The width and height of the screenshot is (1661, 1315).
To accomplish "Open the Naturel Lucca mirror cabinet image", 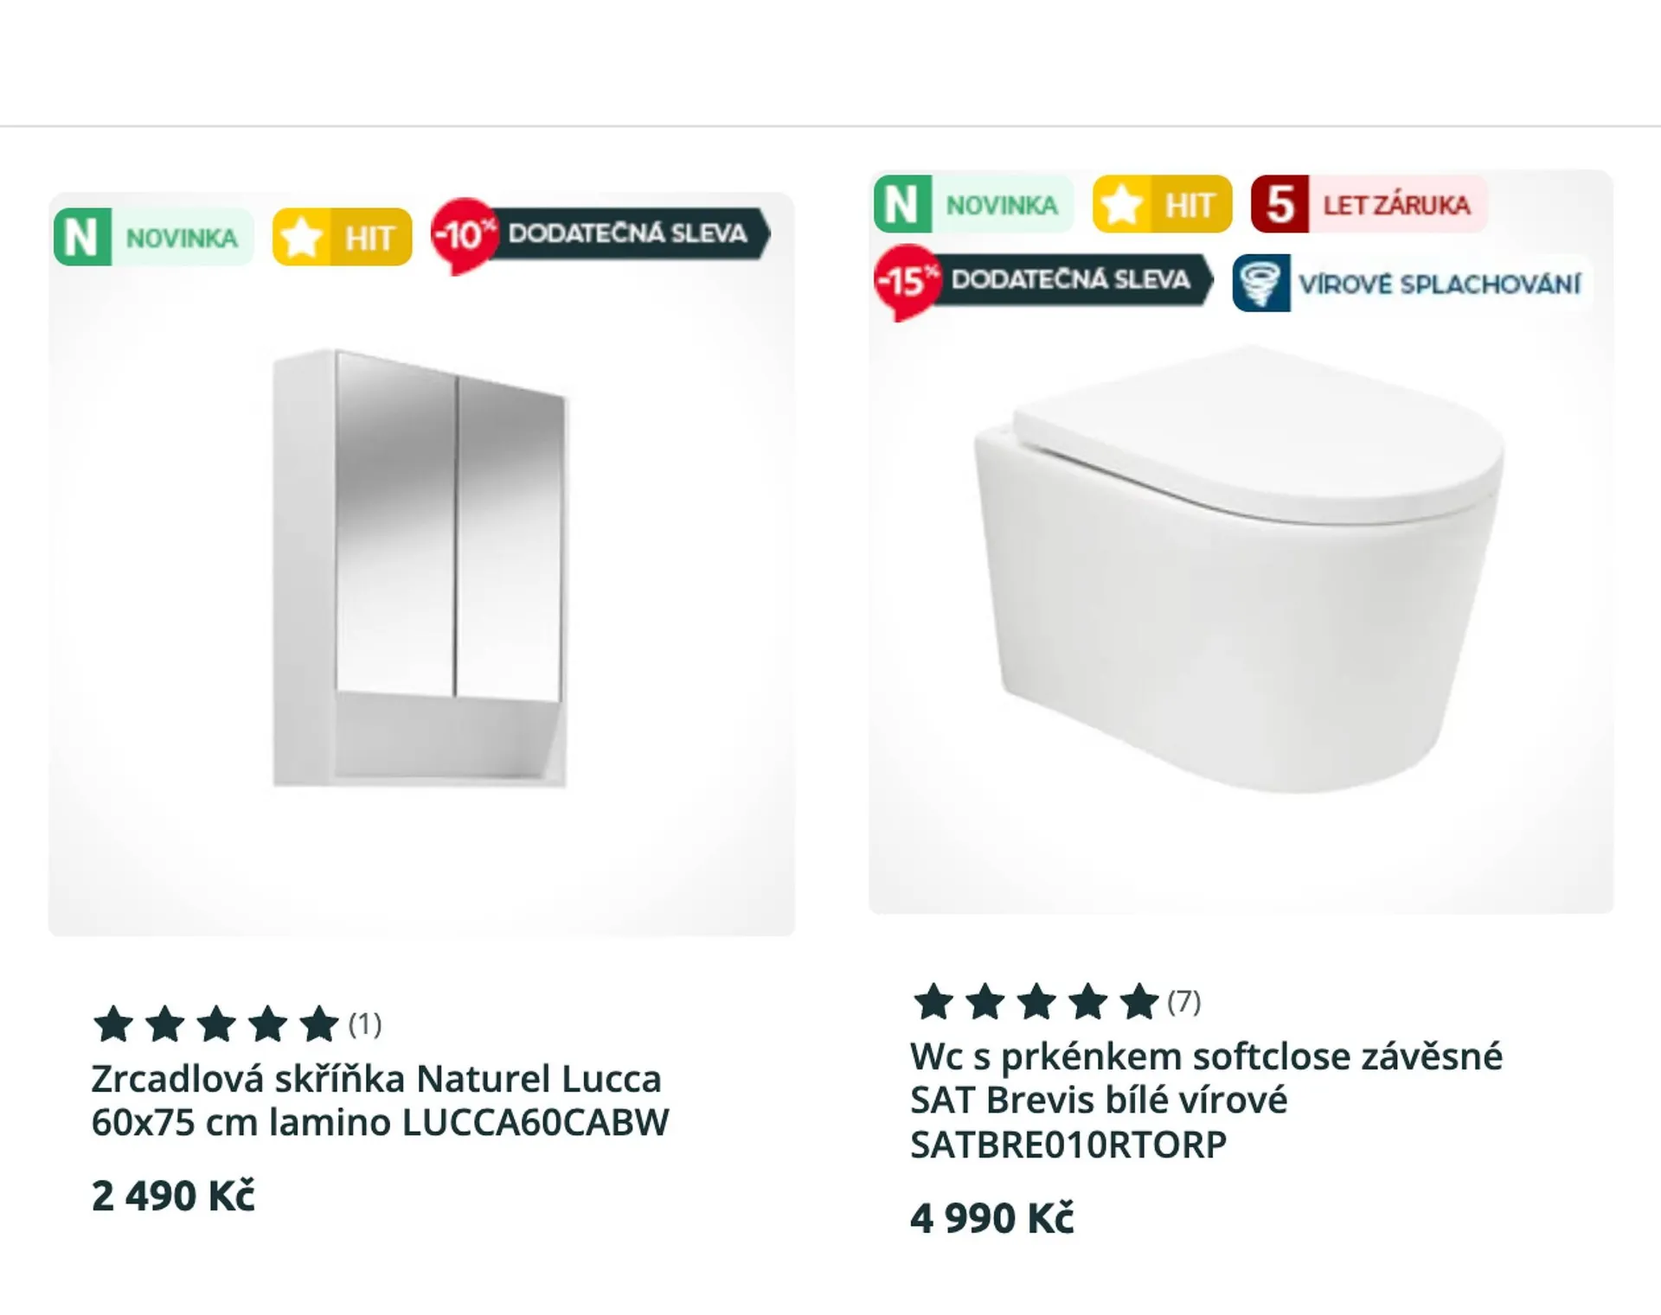I will point(420,568).
